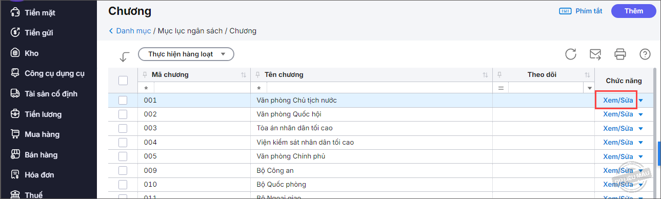This screenshot has width=661, height=199.
Task: Click the collapse arrow icon beside Thực hiện hàng loạt
Action: click(124, 56)
